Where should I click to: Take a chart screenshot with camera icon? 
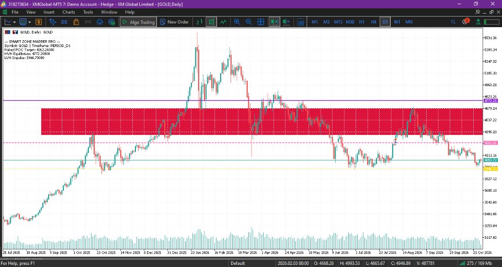click(x=301, y=22)
